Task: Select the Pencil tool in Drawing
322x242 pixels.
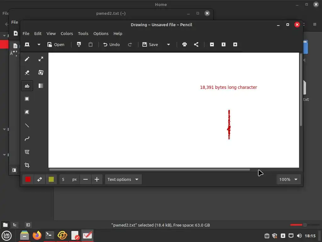Action: click(27, 59)
